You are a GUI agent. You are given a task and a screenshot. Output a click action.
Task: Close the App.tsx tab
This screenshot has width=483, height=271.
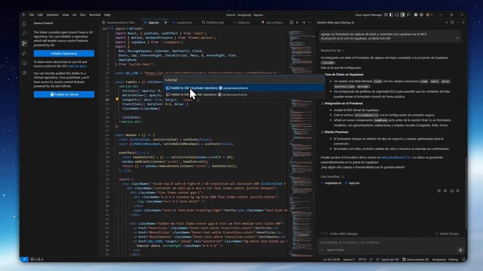pos(166,23)
